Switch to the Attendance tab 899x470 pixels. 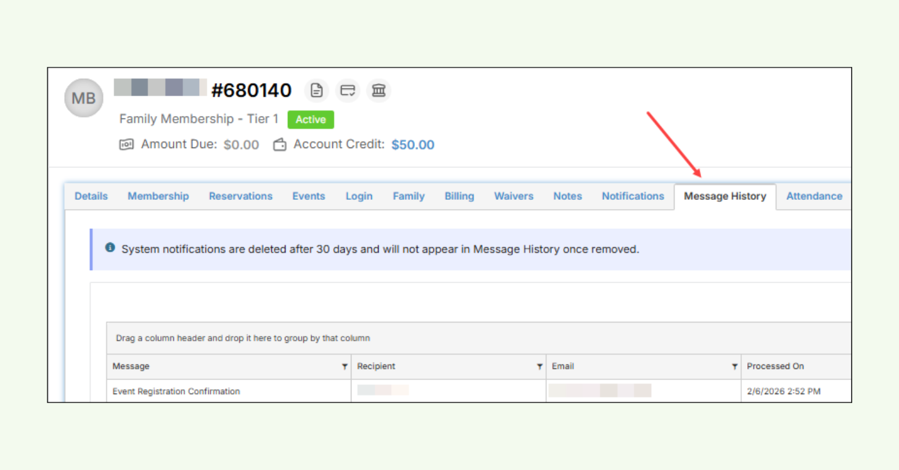click(x=814, y=196)
